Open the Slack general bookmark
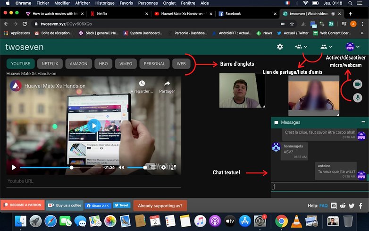Image resolution: width=369 pixels, height=231 pixels. click(x=99, y=33)
